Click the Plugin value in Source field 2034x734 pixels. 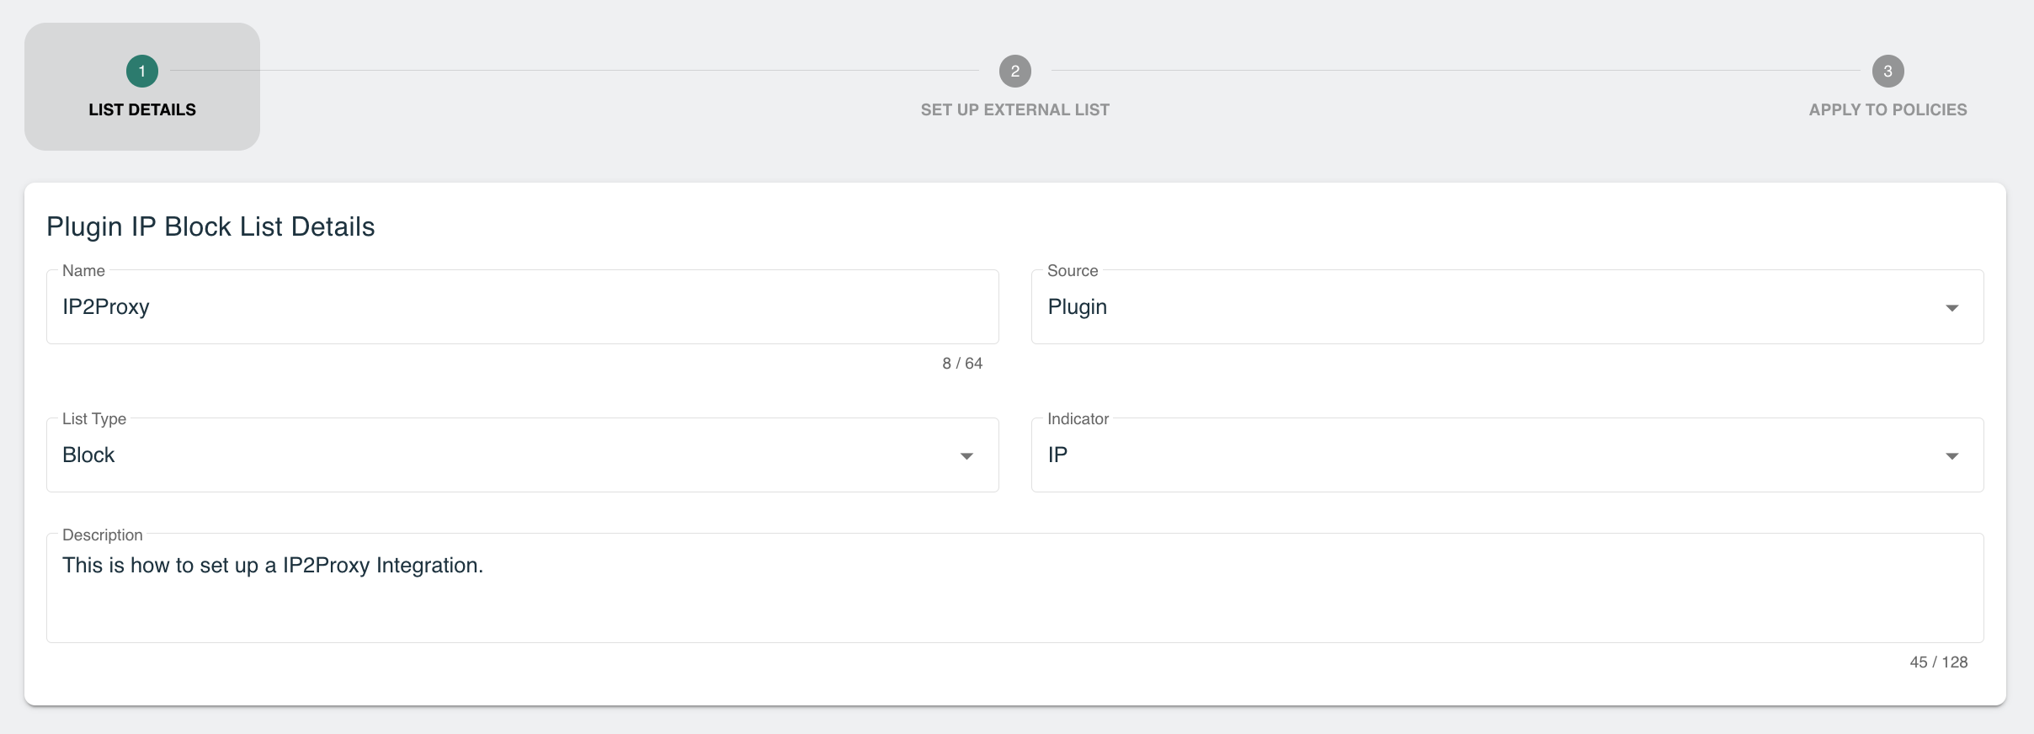1078,307
